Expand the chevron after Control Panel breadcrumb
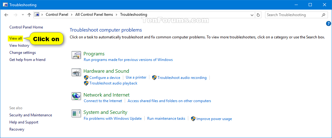 (72, 15)
